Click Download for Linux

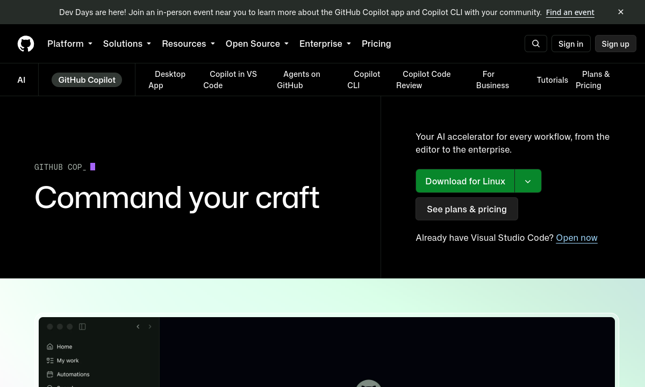(x=465, y=181)
